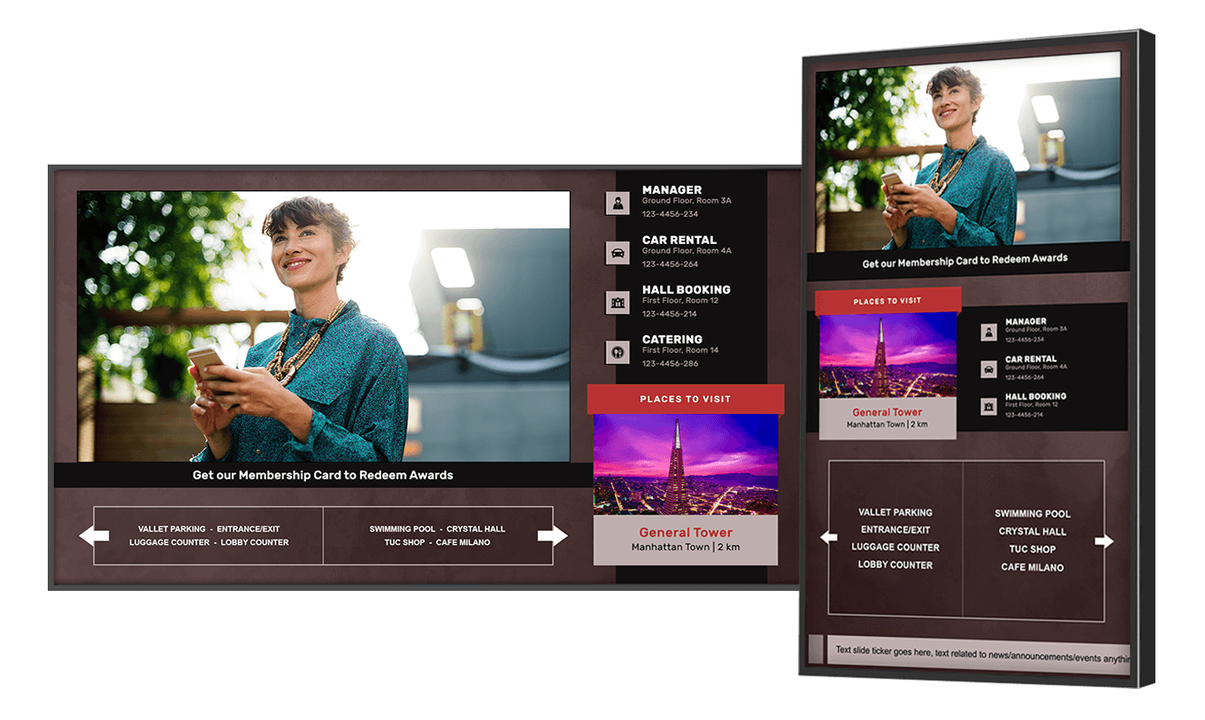Select the Places to Visit banner on landscape display

click(686, 399)
